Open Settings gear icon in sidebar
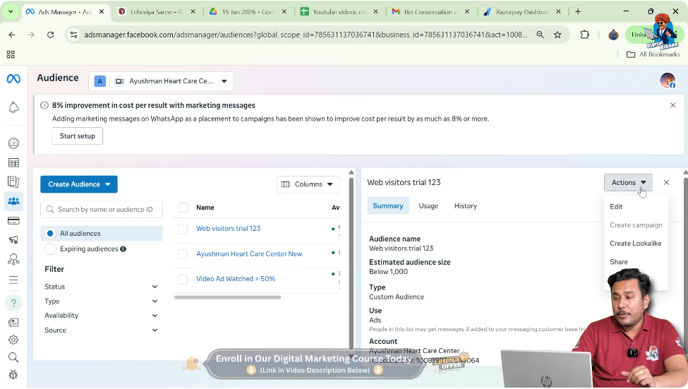Viewport: 688px width, 389px height. (13, 340)
